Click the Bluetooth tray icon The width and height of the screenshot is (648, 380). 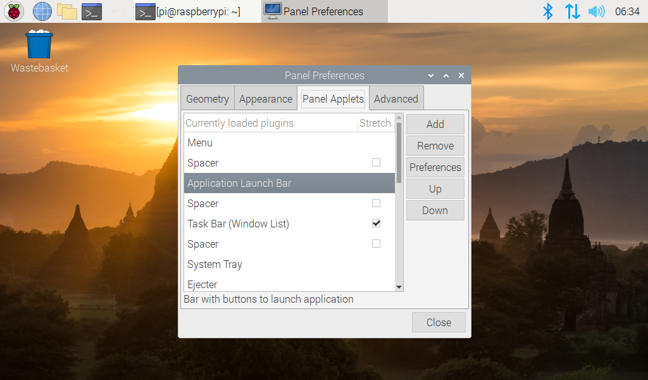548,11
